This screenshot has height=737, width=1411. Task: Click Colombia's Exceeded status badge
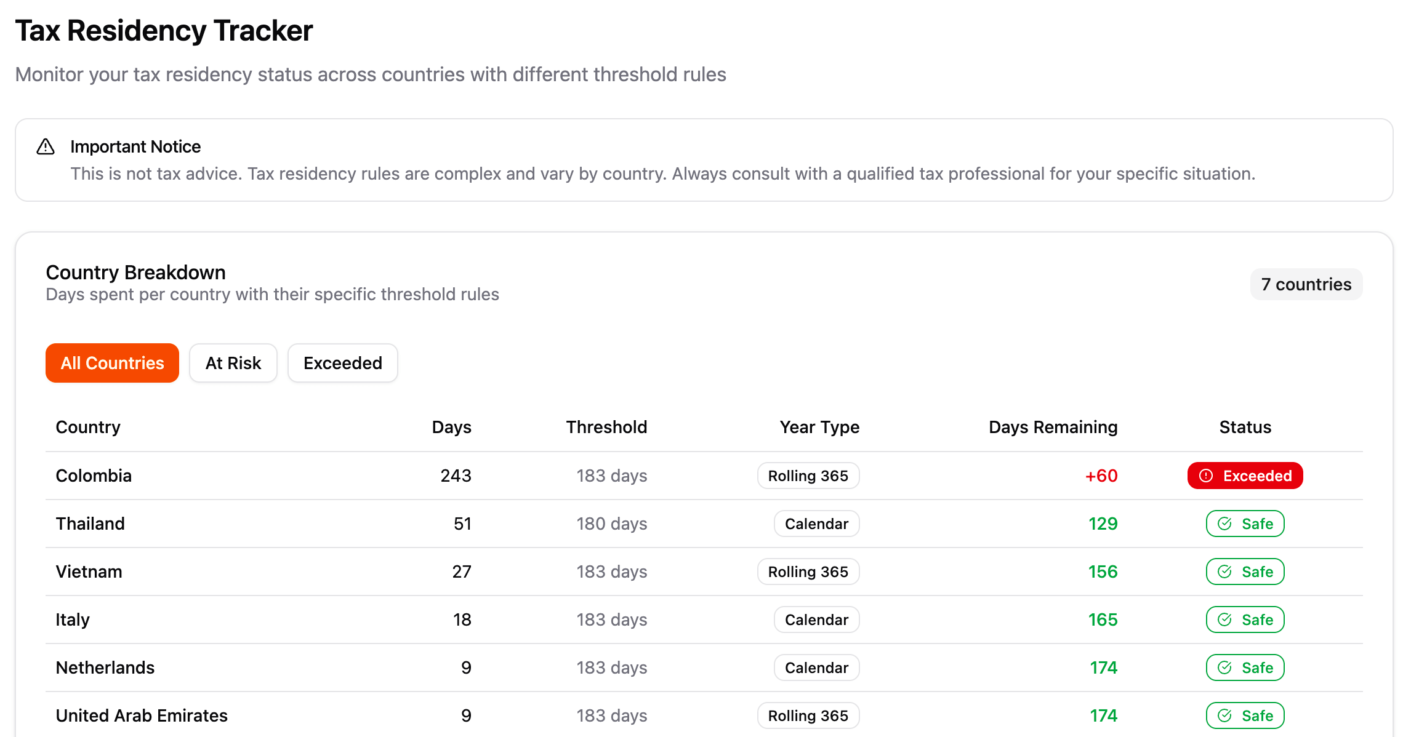(1245, 476)
